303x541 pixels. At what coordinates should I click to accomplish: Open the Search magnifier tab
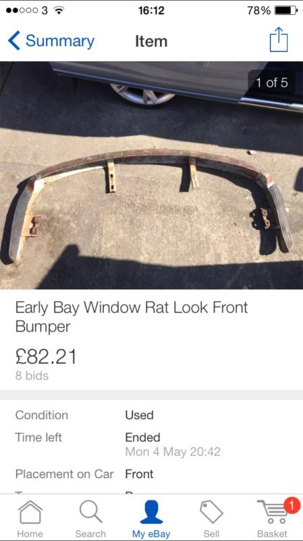click(x=90, y=512)
